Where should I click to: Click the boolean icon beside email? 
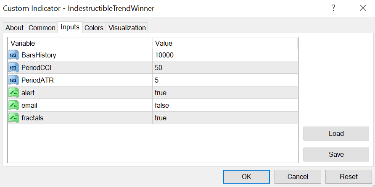[x=13, y=105]
